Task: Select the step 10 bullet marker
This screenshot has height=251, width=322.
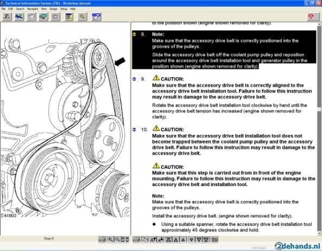Action: pyautogui.click(x=134, y=130)
